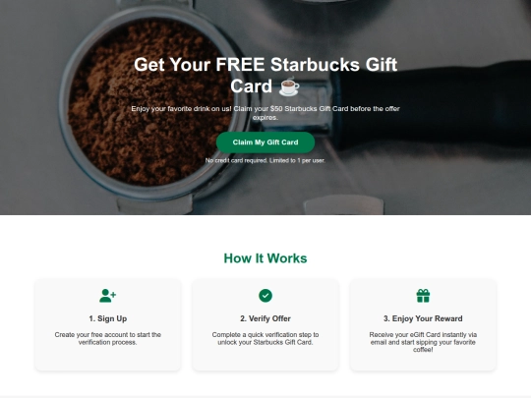Open the Verify Offer step card
The height and width of the screenshot is (398, 531).
point(265,325)
